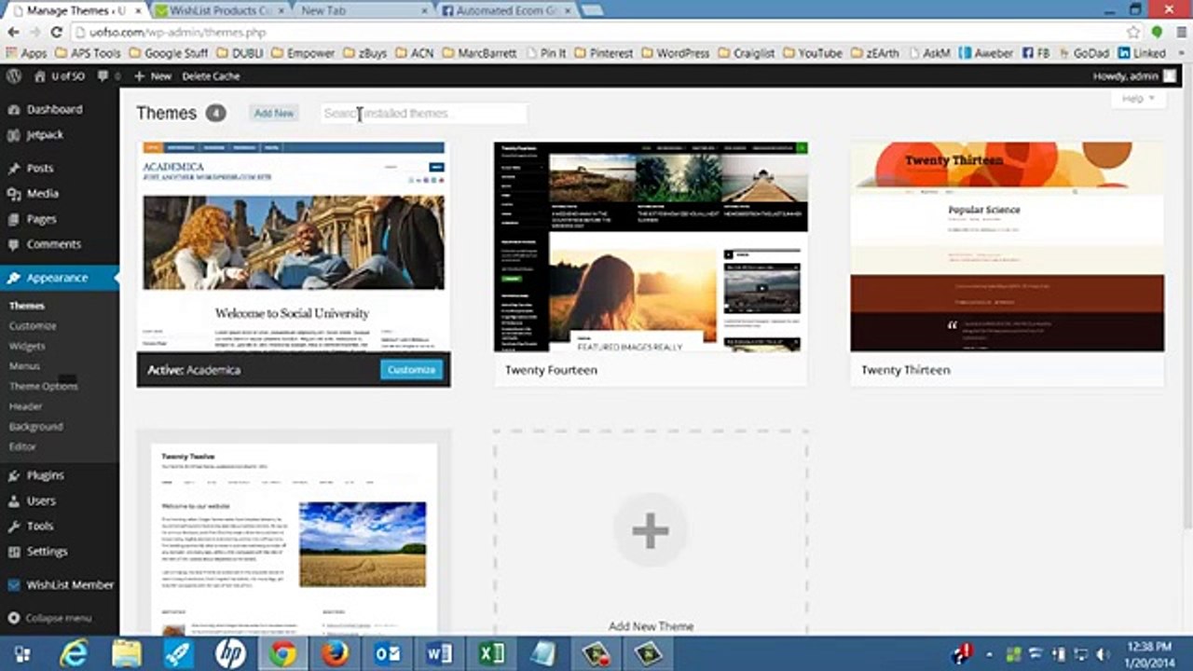
Task: Open the Empower bookmark folder
Action: click(302, 53)
